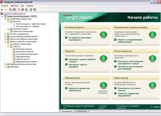Click the Back navigation arrow in toolbar
This screenshot has width=161, height=116.
click(x=2, y=9)
